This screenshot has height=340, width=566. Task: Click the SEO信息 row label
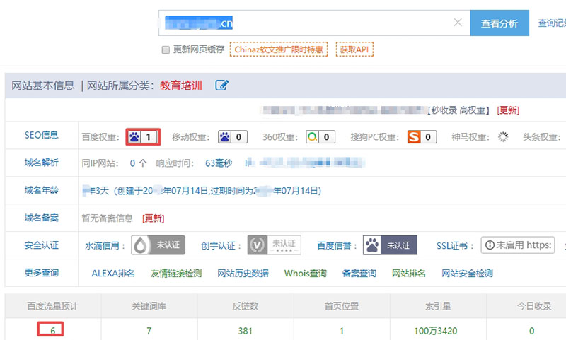click(x=42, y=135)
